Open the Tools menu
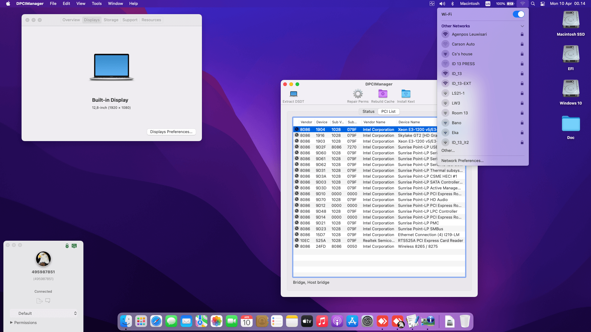This screenshot has width=591, height=332. click(x=96, y=4)
